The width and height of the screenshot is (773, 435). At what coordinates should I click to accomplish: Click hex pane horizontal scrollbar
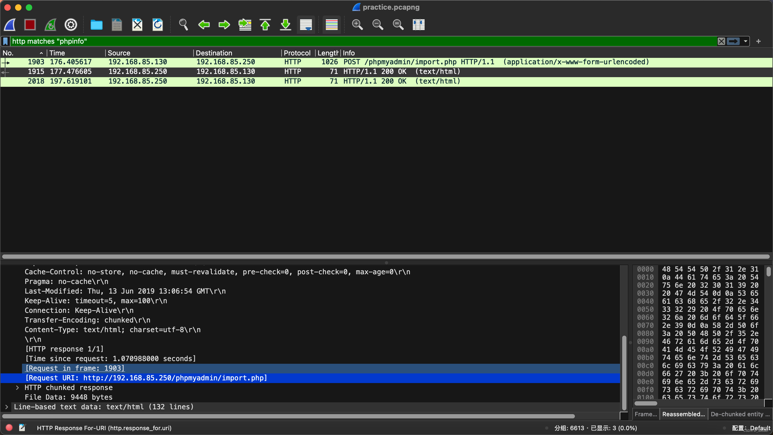[x=646, y=403]
